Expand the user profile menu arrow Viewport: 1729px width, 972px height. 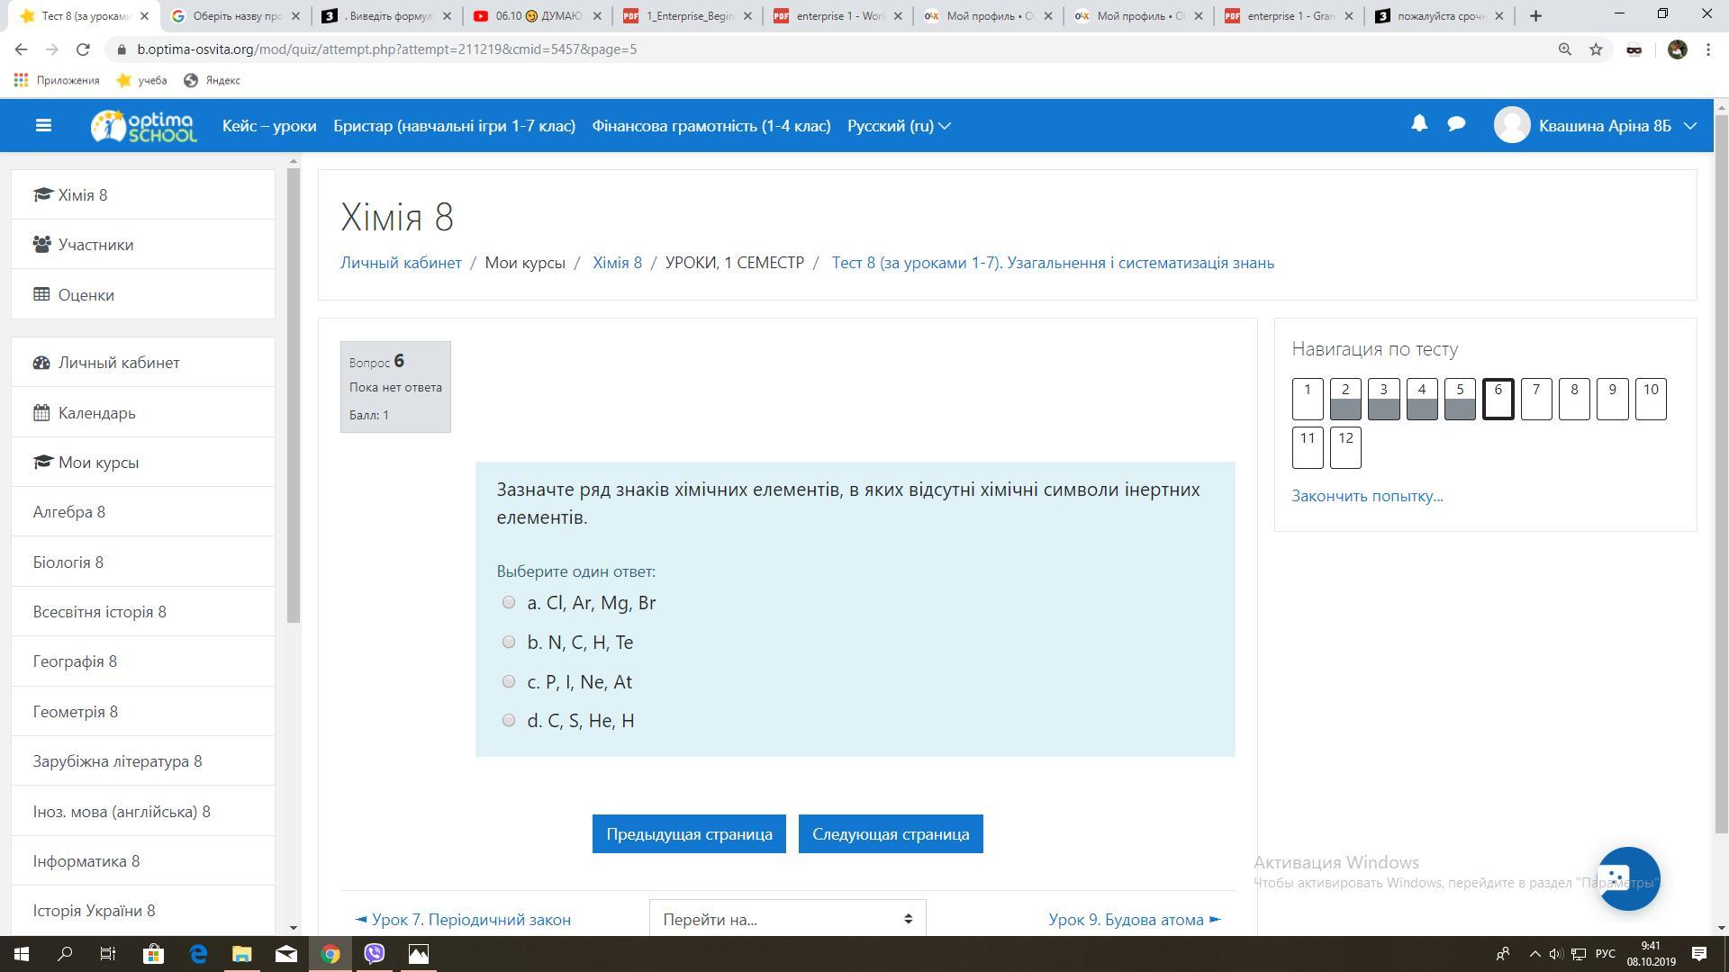tap(1690, 126)
